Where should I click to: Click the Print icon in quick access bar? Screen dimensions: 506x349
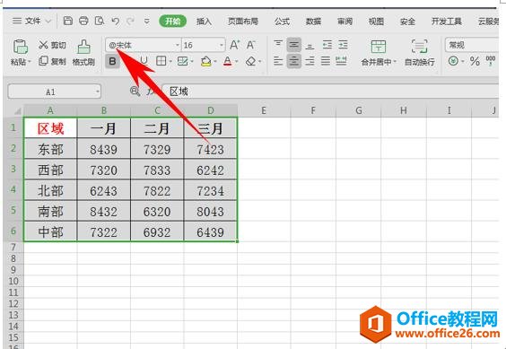tap(83, 21)
